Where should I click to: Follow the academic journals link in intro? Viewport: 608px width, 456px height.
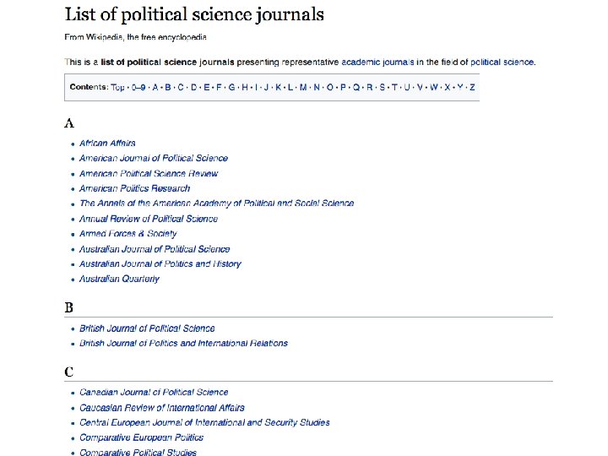(x=377, y=62)
